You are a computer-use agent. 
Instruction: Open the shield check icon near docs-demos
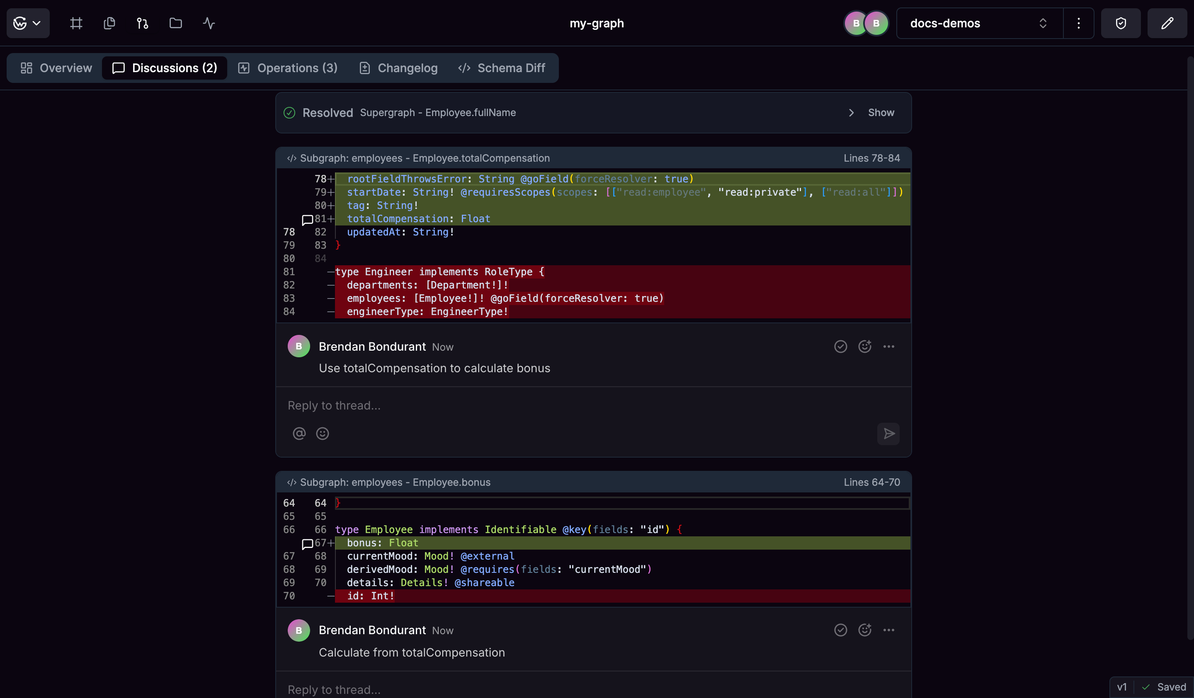pyautogui.click(x=1121, y=23)
